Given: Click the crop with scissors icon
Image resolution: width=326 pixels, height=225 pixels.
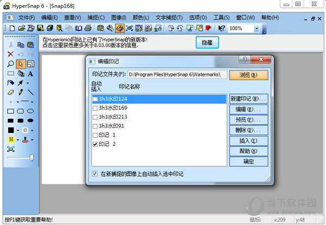Looking at the screenshot, I should pos(190,28).
